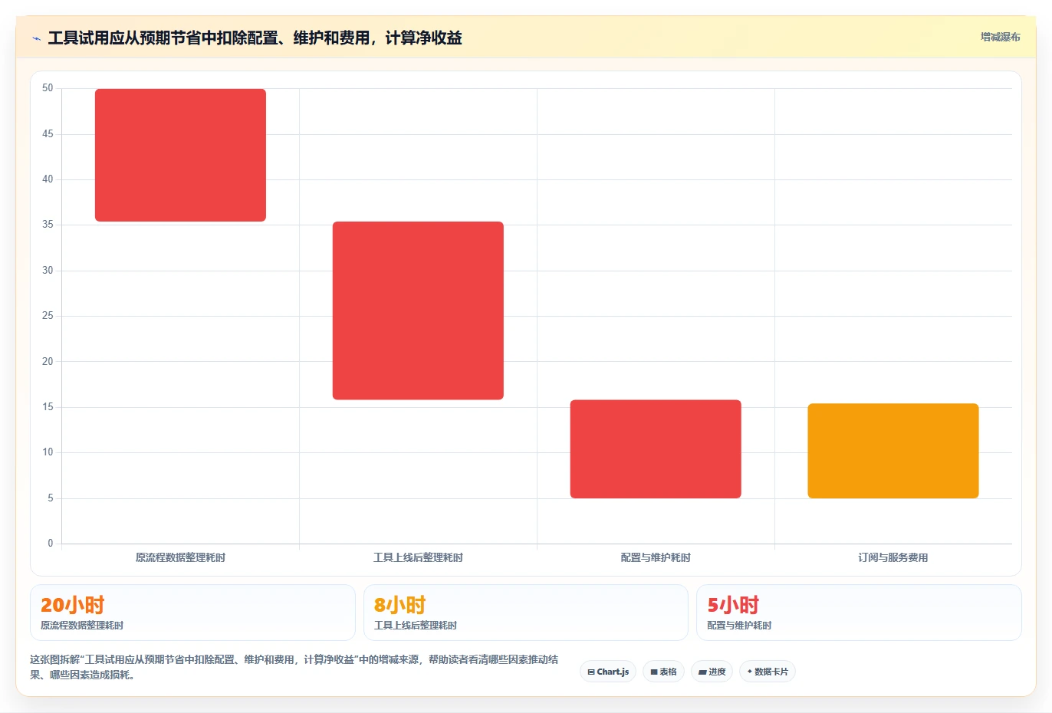The width and height of the screenshot is (1052, 713).
Task: Click the description paragraph beginning 这张图拆解
Action: [294, 667]
